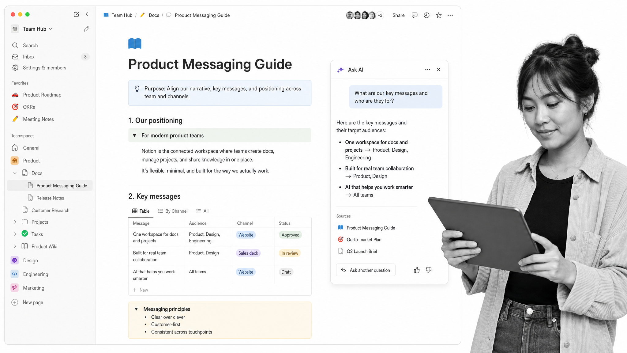627x353 pixels.
Task: Give thumbs up to AI answer
Action: tap(417, 270)
